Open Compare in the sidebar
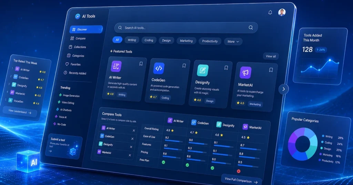The height and width of the screenshot is (185, 353). pyautogui.click(x=78, y=39)
